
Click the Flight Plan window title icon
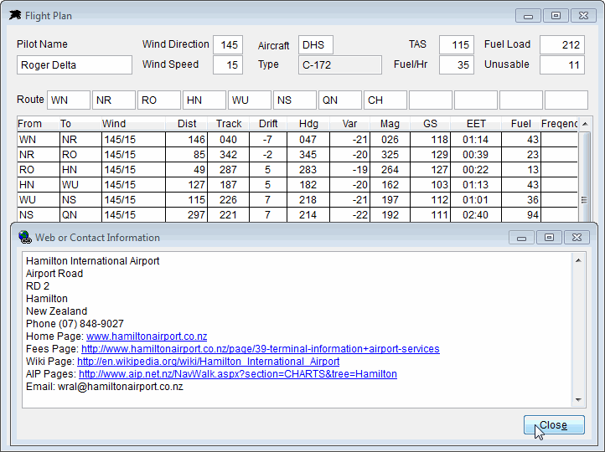15,14
